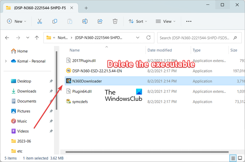245x162 pixels.
Task: Open Documents in navigation pane
Action: 24,101
